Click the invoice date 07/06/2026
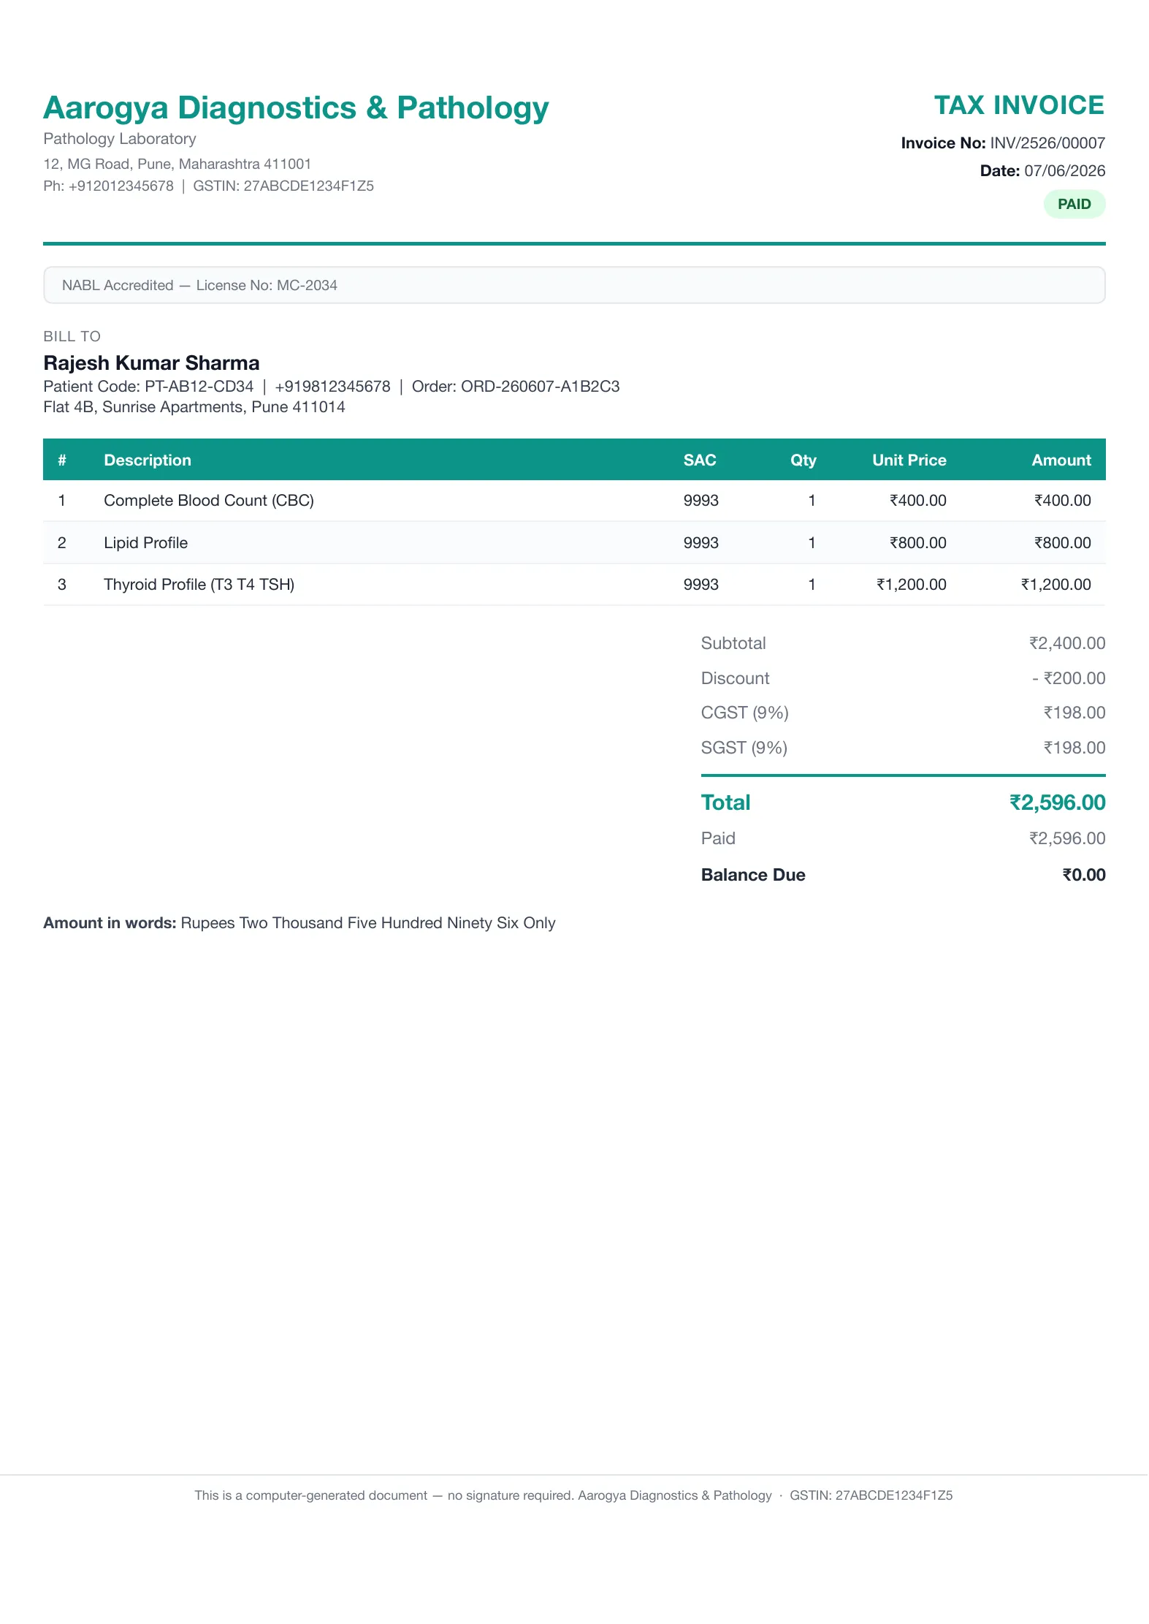1149x1624 pixels. pyautogui.click(x=1064, y=171)
